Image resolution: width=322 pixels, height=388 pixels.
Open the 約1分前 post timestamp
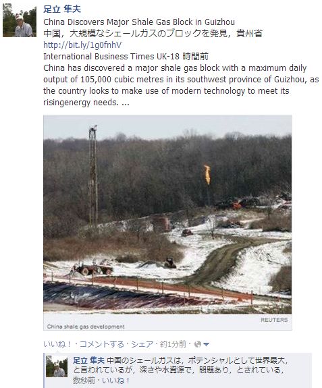[173, 344]
